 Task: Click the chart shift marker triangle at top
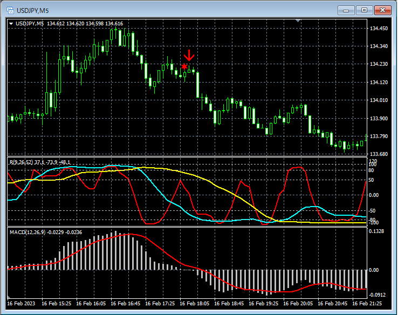click(x=298, y=20)
